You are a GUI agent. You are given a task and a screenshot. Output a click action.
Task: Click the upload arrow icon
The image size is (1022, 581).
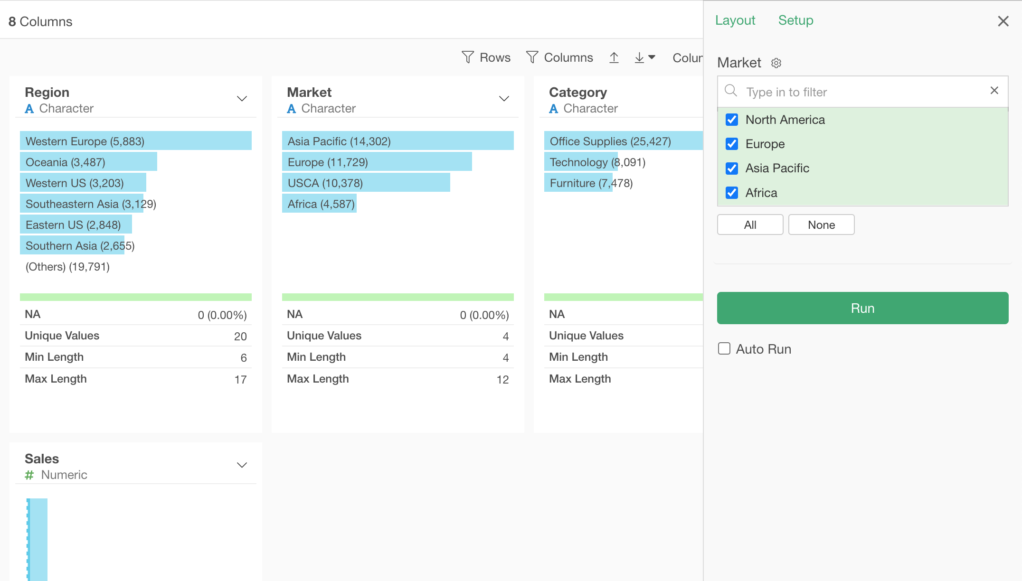pos(614,57)
